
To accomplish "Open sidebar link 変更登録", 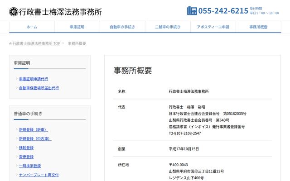I will point(26,157).
